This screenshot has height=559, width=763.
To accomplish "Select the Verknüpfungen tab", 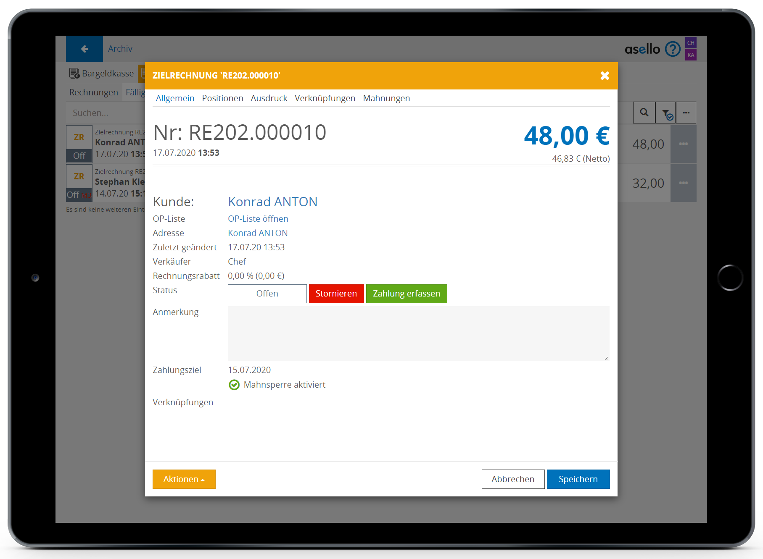I will (x=325, y=98).
